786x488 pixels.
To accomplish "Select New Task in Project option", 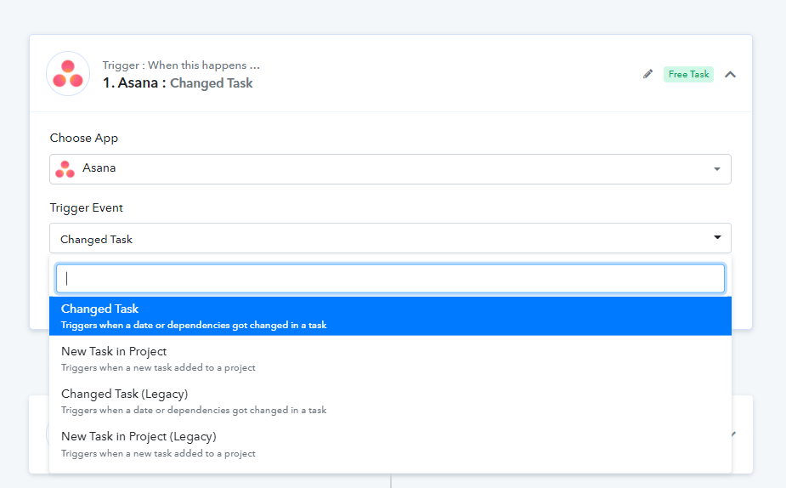I will tap(390, 359).
